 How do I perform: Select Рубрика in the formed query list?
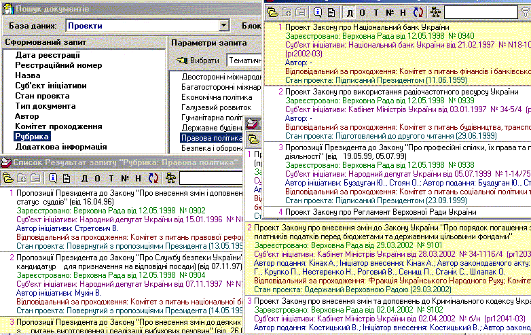pos(32,137)
